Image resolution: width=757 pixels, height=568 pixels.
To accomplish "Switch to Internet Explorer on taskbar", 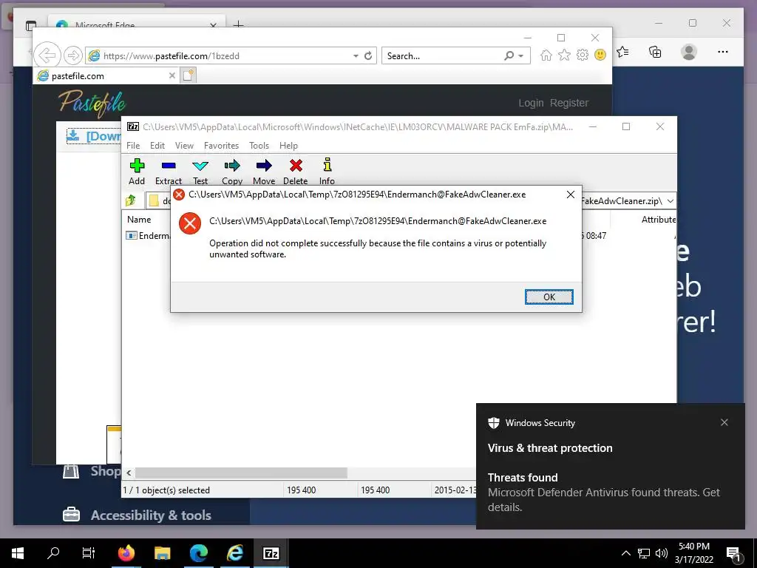I will click(x=234, y=553).
